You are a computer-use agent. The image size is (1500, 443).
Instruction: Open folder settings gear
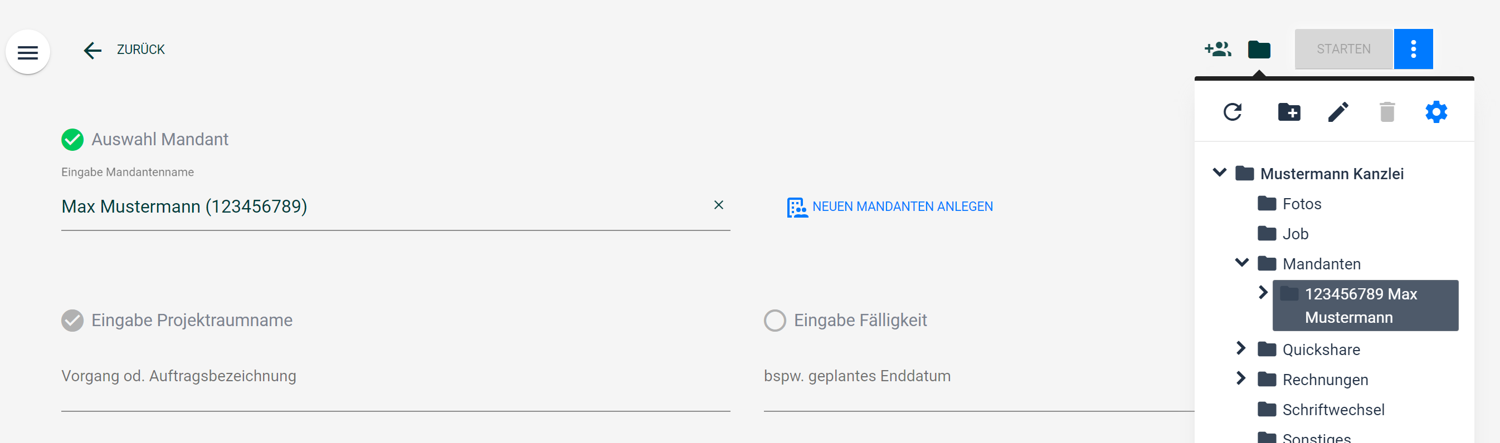click(1436, 112)
